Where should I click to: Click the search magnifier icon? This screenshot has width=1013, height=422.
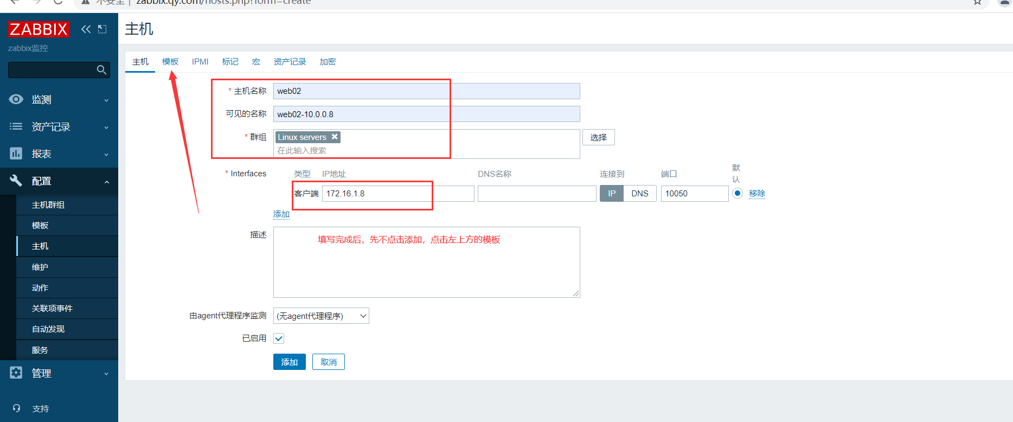click(101, 70)
